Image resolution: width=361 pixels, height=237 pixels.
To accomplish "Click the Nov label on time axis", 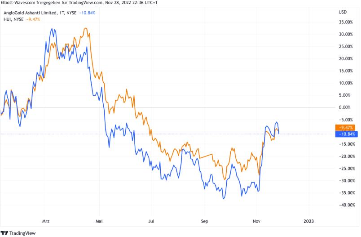I will [256, 221].
